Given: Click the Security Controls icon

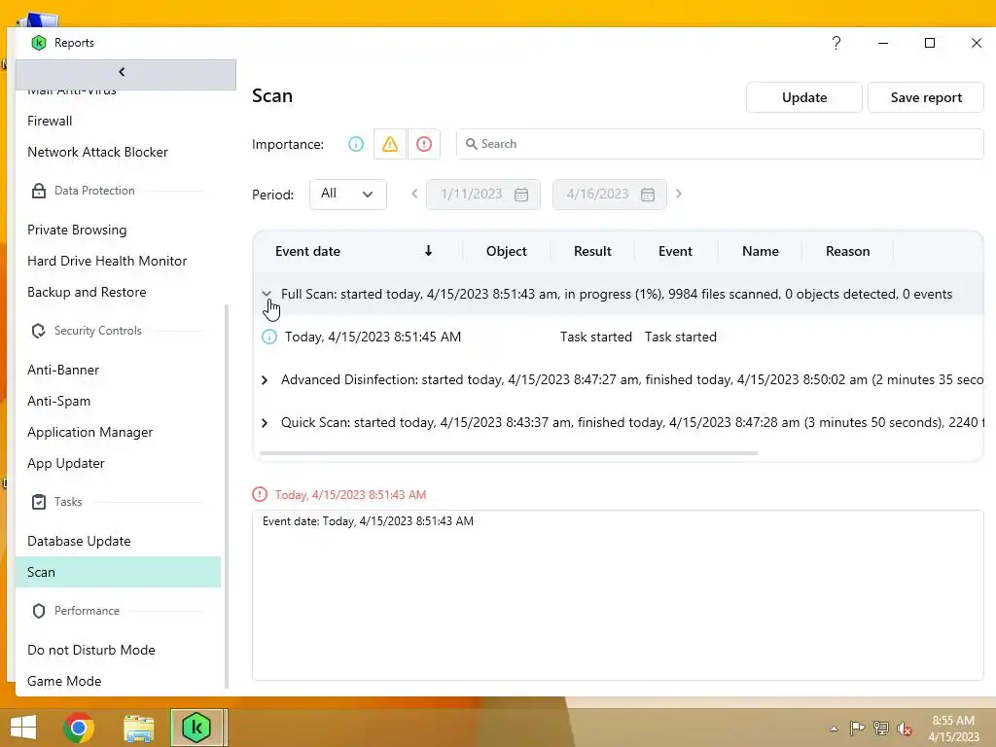Looking at the screenshot, I should click(39, 331).
